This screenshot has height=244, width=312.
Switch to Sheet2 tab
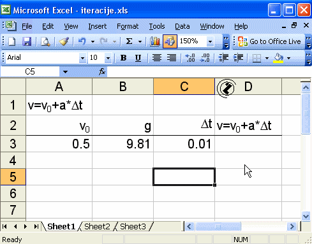(97, 227)
